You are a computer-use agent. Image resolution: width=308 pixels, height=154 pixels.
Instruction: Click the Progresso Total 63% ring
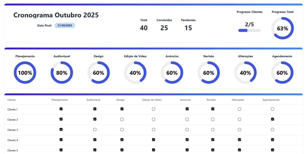tap(282, 28)
